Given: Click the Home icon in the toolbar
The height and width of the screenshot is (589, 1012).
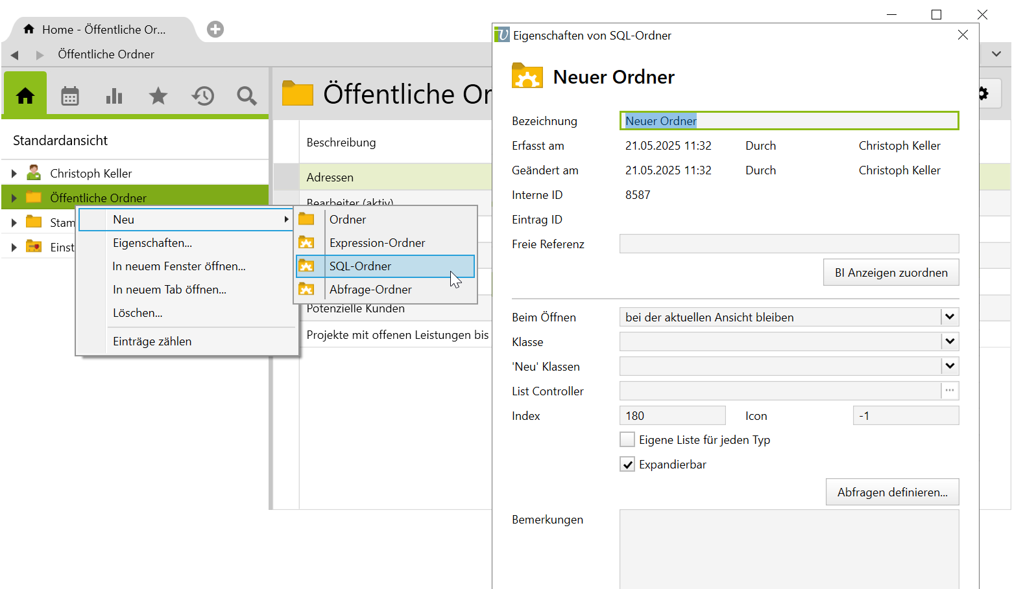Looking at the screenshot, I should tap(25, 96).
